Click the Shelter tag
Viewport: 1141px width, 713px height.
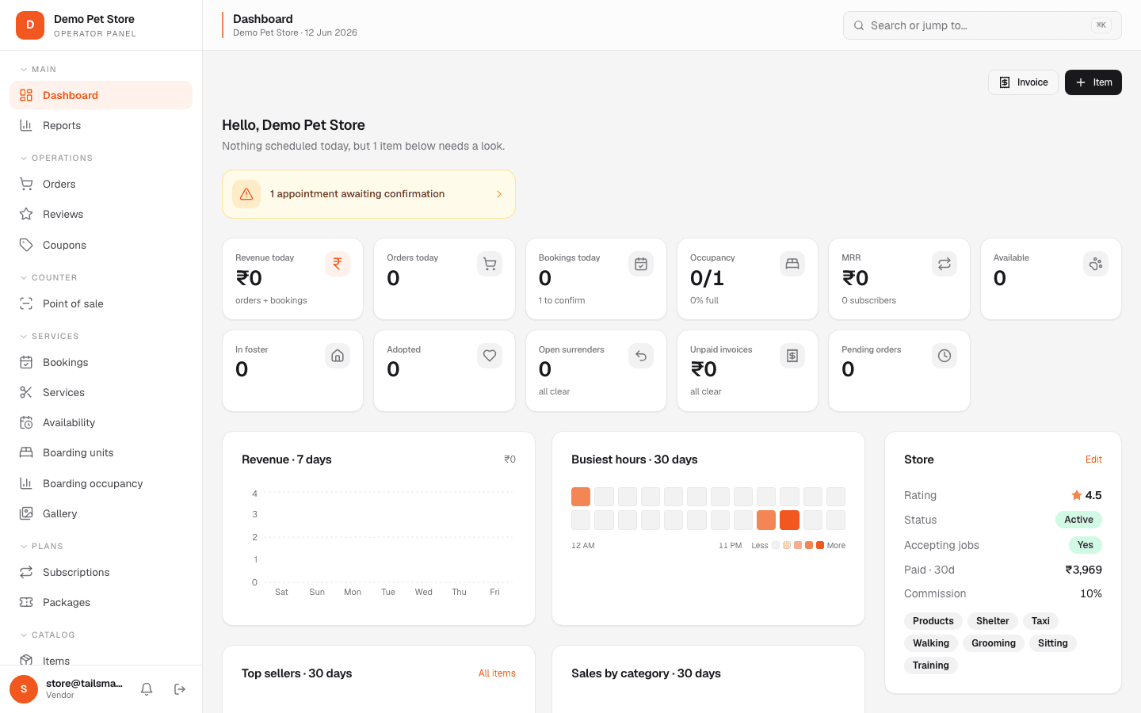click(993, 621)
